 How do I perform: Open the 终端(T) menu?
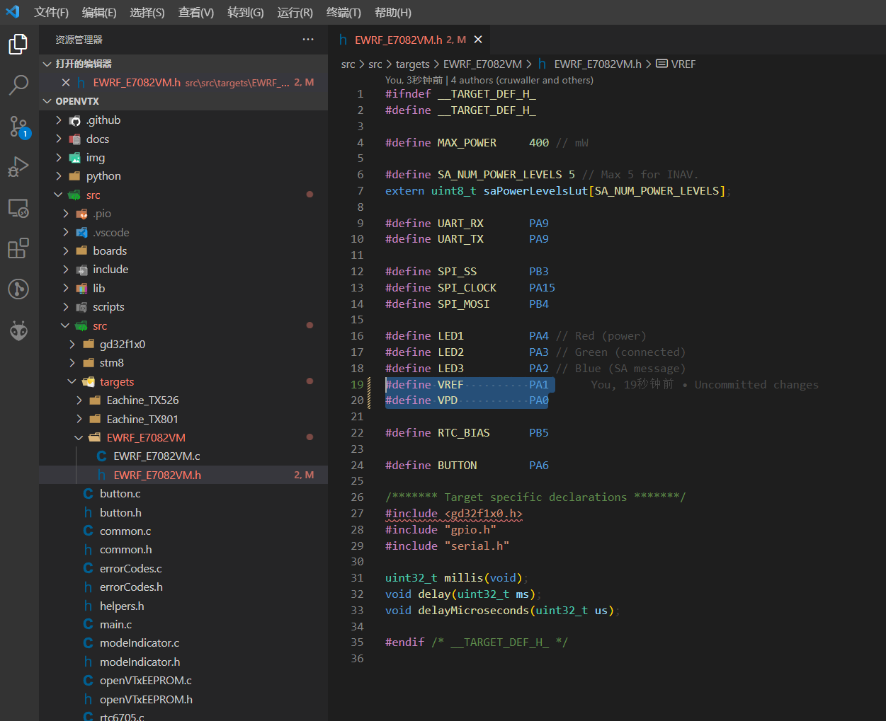click(343, 12)
